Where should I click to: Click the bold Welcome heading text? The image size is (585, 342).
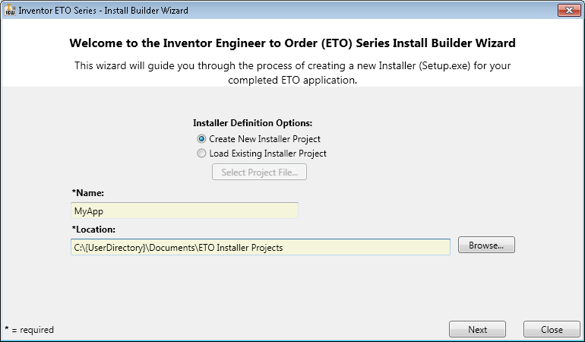pos(292,43)
